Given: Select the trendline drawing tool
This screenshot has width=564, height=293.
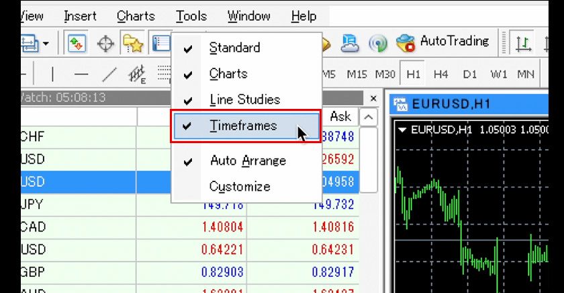Looking at the screenshot, I should click(109, 74).
